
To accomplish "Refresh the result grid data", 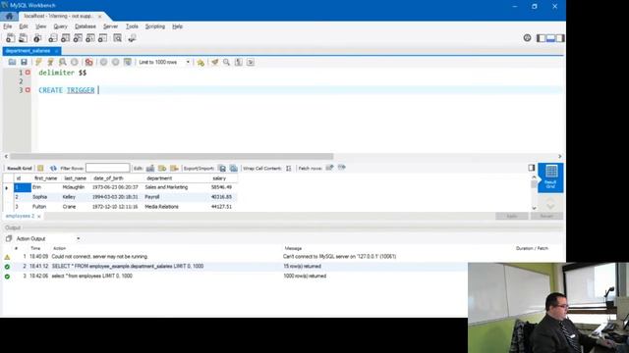I will (x=53, y=168).
